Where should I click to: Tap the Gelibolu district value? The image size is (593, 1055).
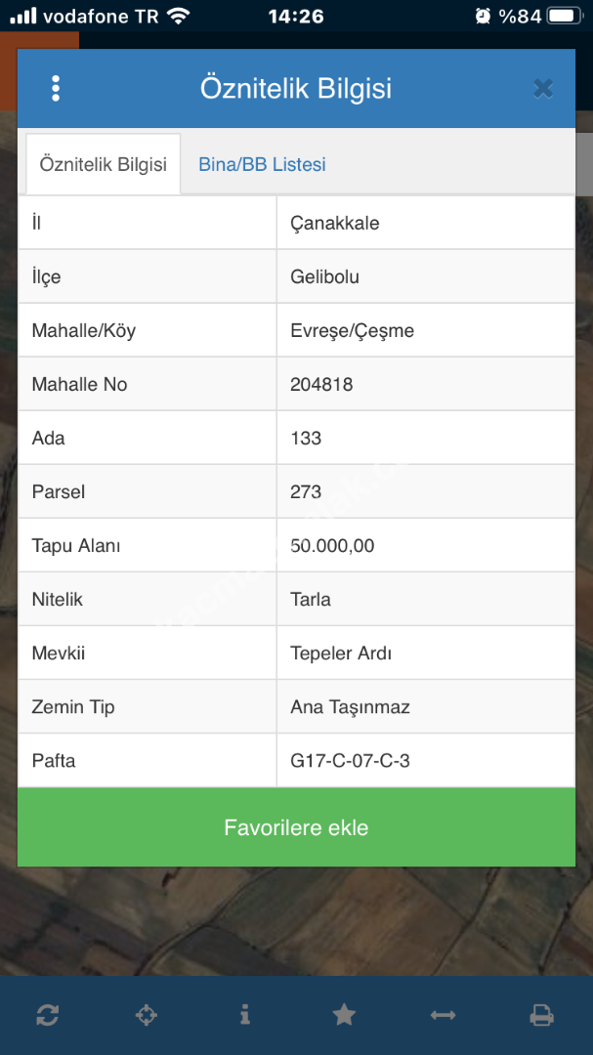pos(325,276)
